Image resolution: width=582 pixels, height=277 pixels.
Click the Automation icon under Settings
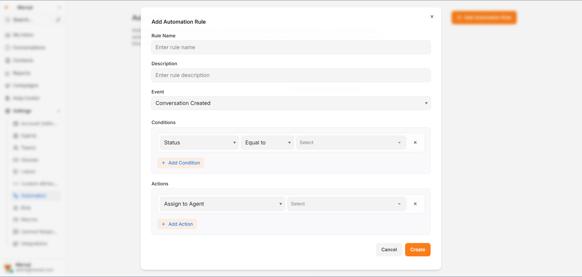pyautogui.click(x=15, y=196)
